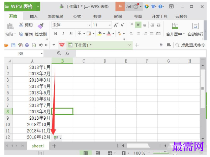Toggle middle vertical alignment
Screen dimensions: 210x157
click(138, 25)
